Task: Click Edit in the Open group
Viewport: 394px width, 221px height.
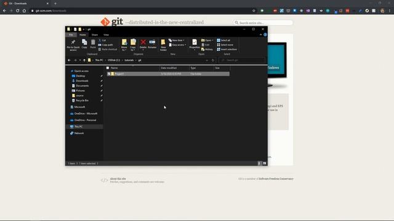Action: click(x=205, y=45)
